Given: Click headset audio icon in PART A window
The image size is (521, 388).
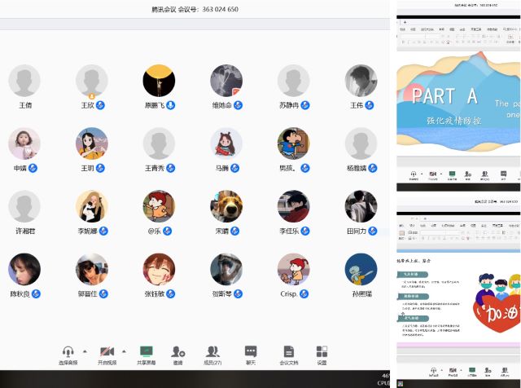Looking at the screenshot, I should pyautogui.click(x=414, y=174).
